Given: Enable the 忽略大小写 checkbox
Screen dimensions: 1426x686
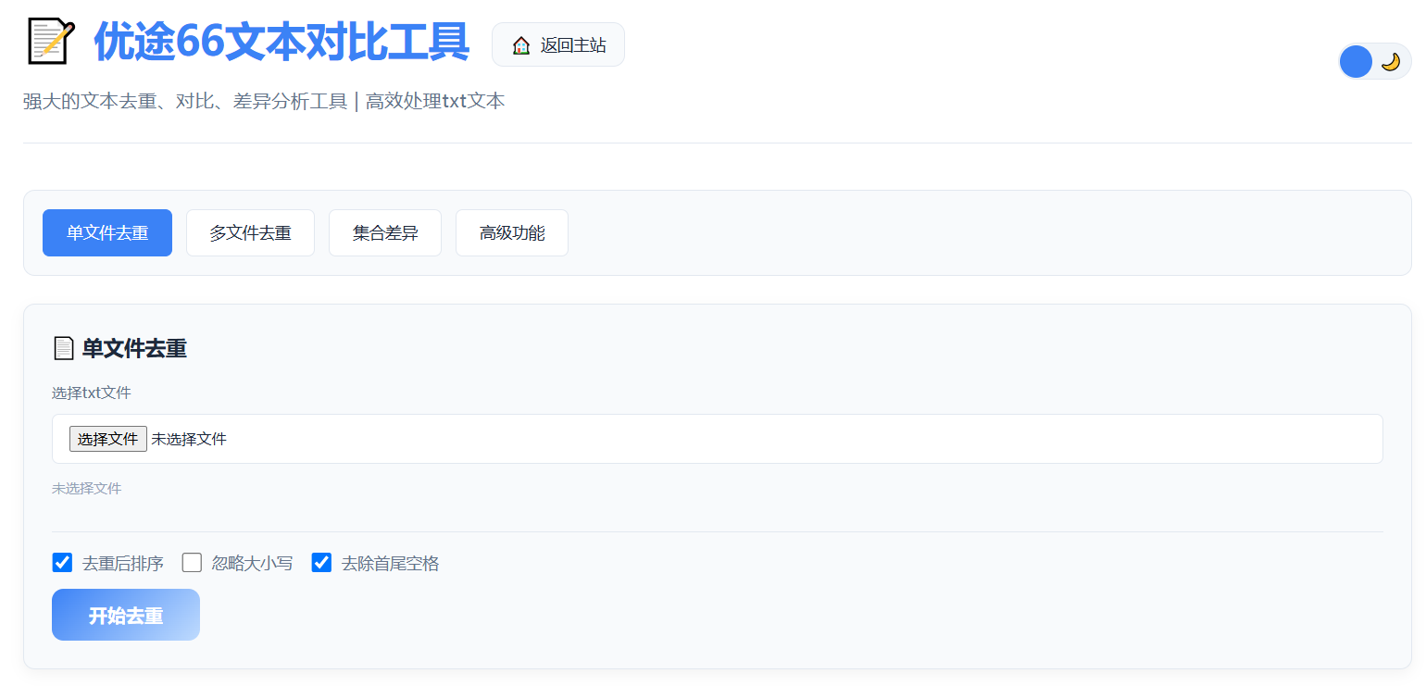Looking at the screenshot, I should (x=192, y=563).
